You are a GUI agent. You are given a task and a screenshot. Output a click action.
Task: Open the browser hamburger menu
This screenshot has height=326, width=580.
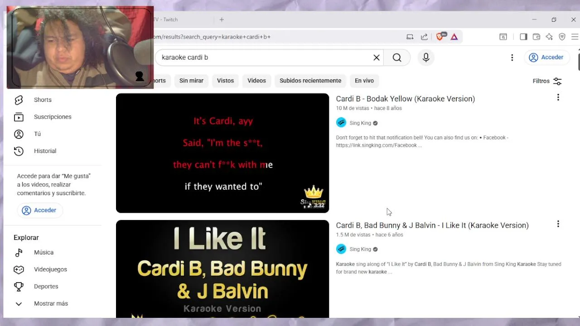point(575,37)
